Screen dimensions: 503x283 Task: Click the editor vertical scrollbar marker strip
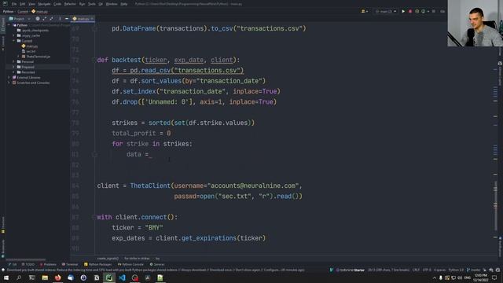495,138
